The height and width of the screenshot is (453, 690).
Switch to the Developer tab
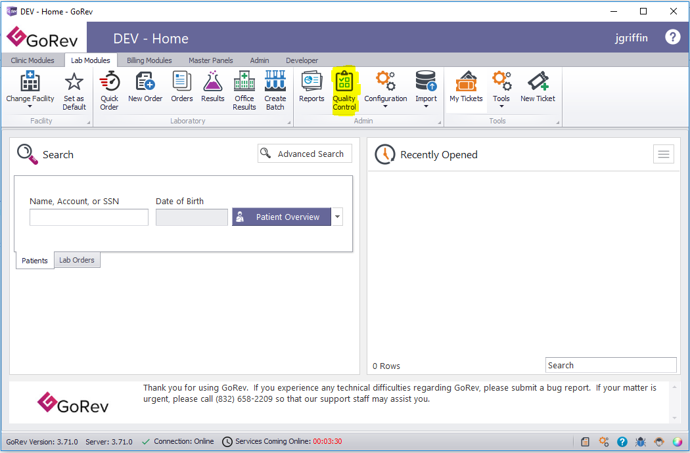click(302, 60)
